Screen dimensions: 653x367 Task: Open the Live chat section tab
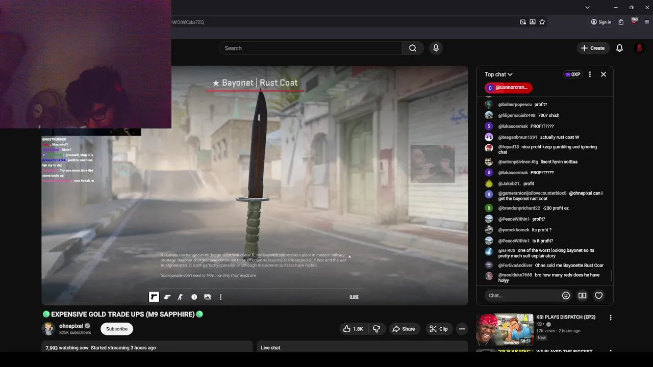point(270,348)
